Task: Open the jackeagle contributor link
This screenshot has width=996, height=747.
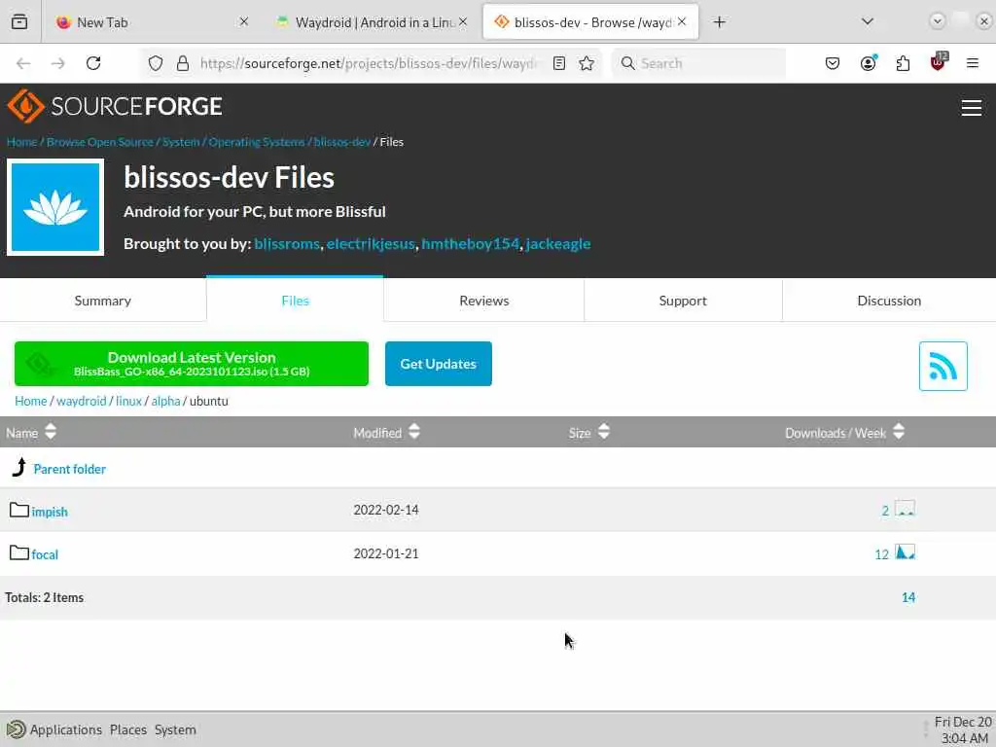Action: pyautogui.click(x=557, y=244)
